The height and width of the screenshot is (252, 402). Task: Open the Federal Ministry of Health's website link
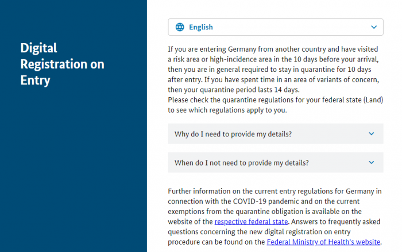[323, 242]
